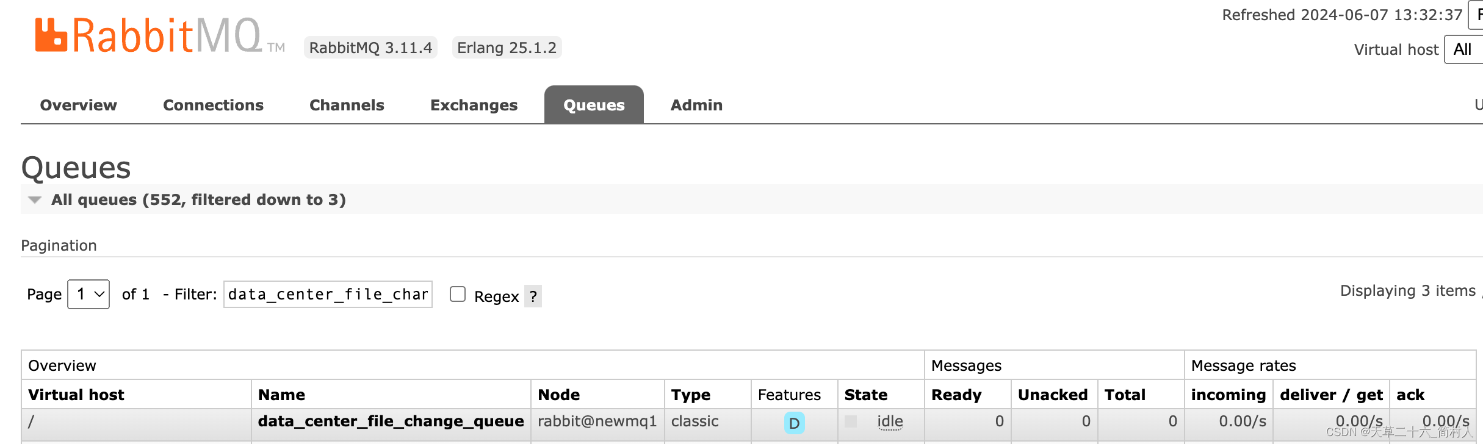Click the Features column header
The width and height of the screenshot is (1483, 444).
[x=789, y=395]
